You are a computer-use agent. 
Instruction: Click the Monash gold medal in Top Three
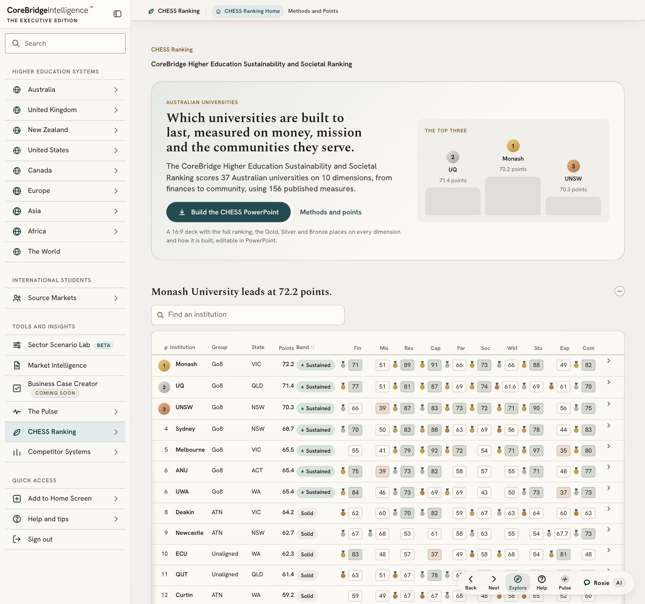tap(513, 146)
